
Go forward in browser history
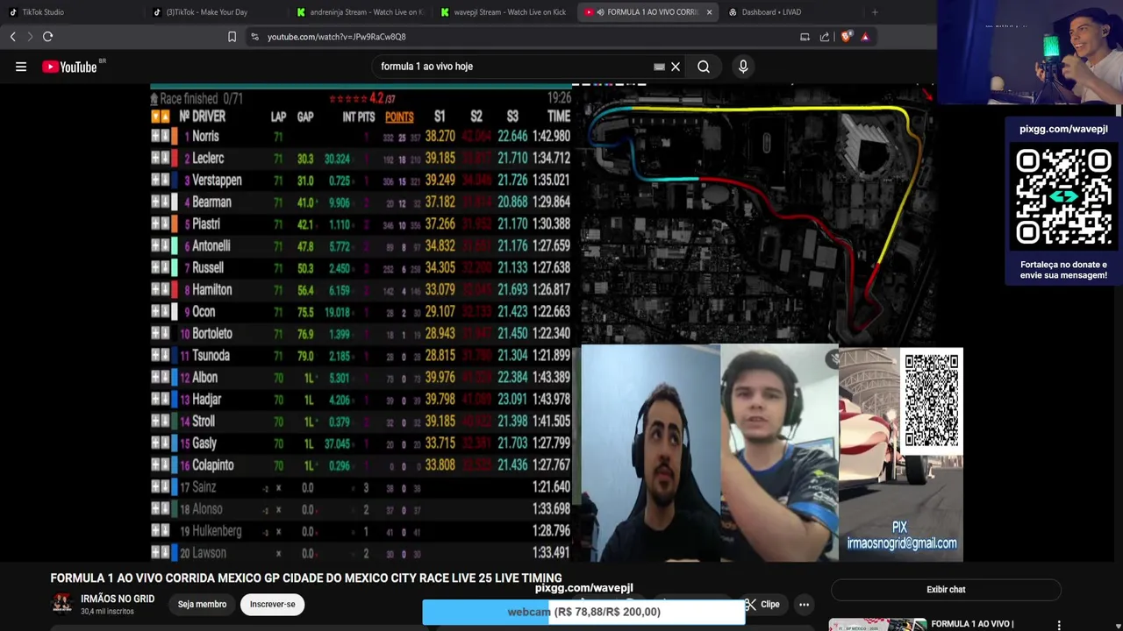click(x=30, y=37)
